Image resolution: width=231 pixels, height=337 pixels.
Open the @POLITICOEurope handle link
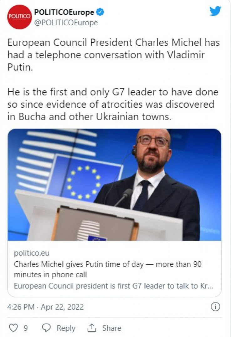point(66,23)
